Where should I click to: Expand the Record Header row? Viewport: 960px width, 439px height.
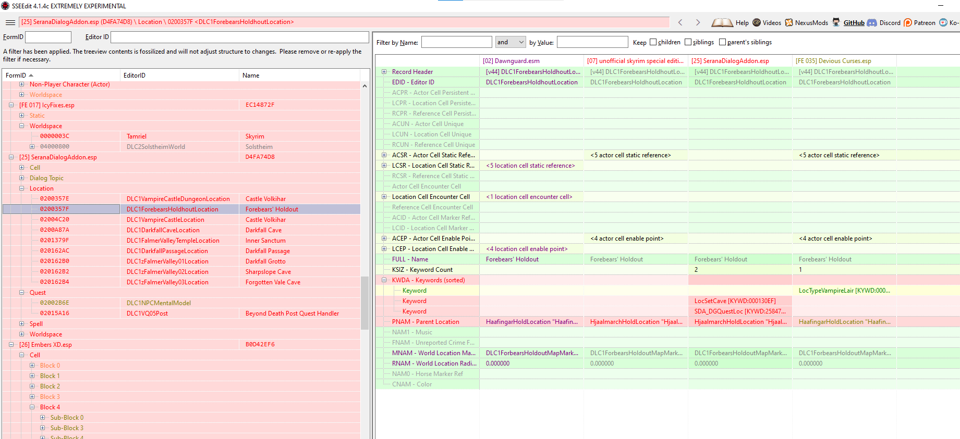click(x=384, y=72)
